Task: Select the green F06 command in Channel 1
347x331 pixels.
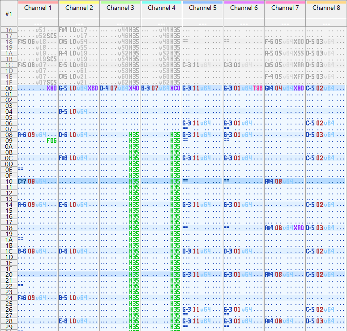Action: tap(51, 141)
